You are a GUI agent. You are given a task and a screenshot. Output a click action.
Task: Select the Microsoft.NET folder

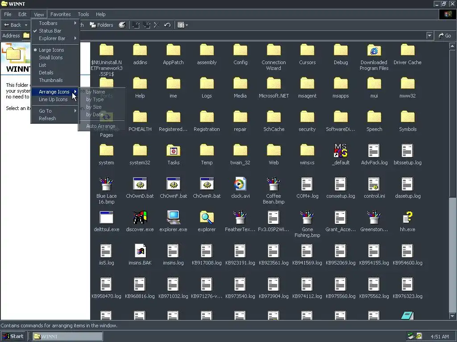(x=274, y=84)
